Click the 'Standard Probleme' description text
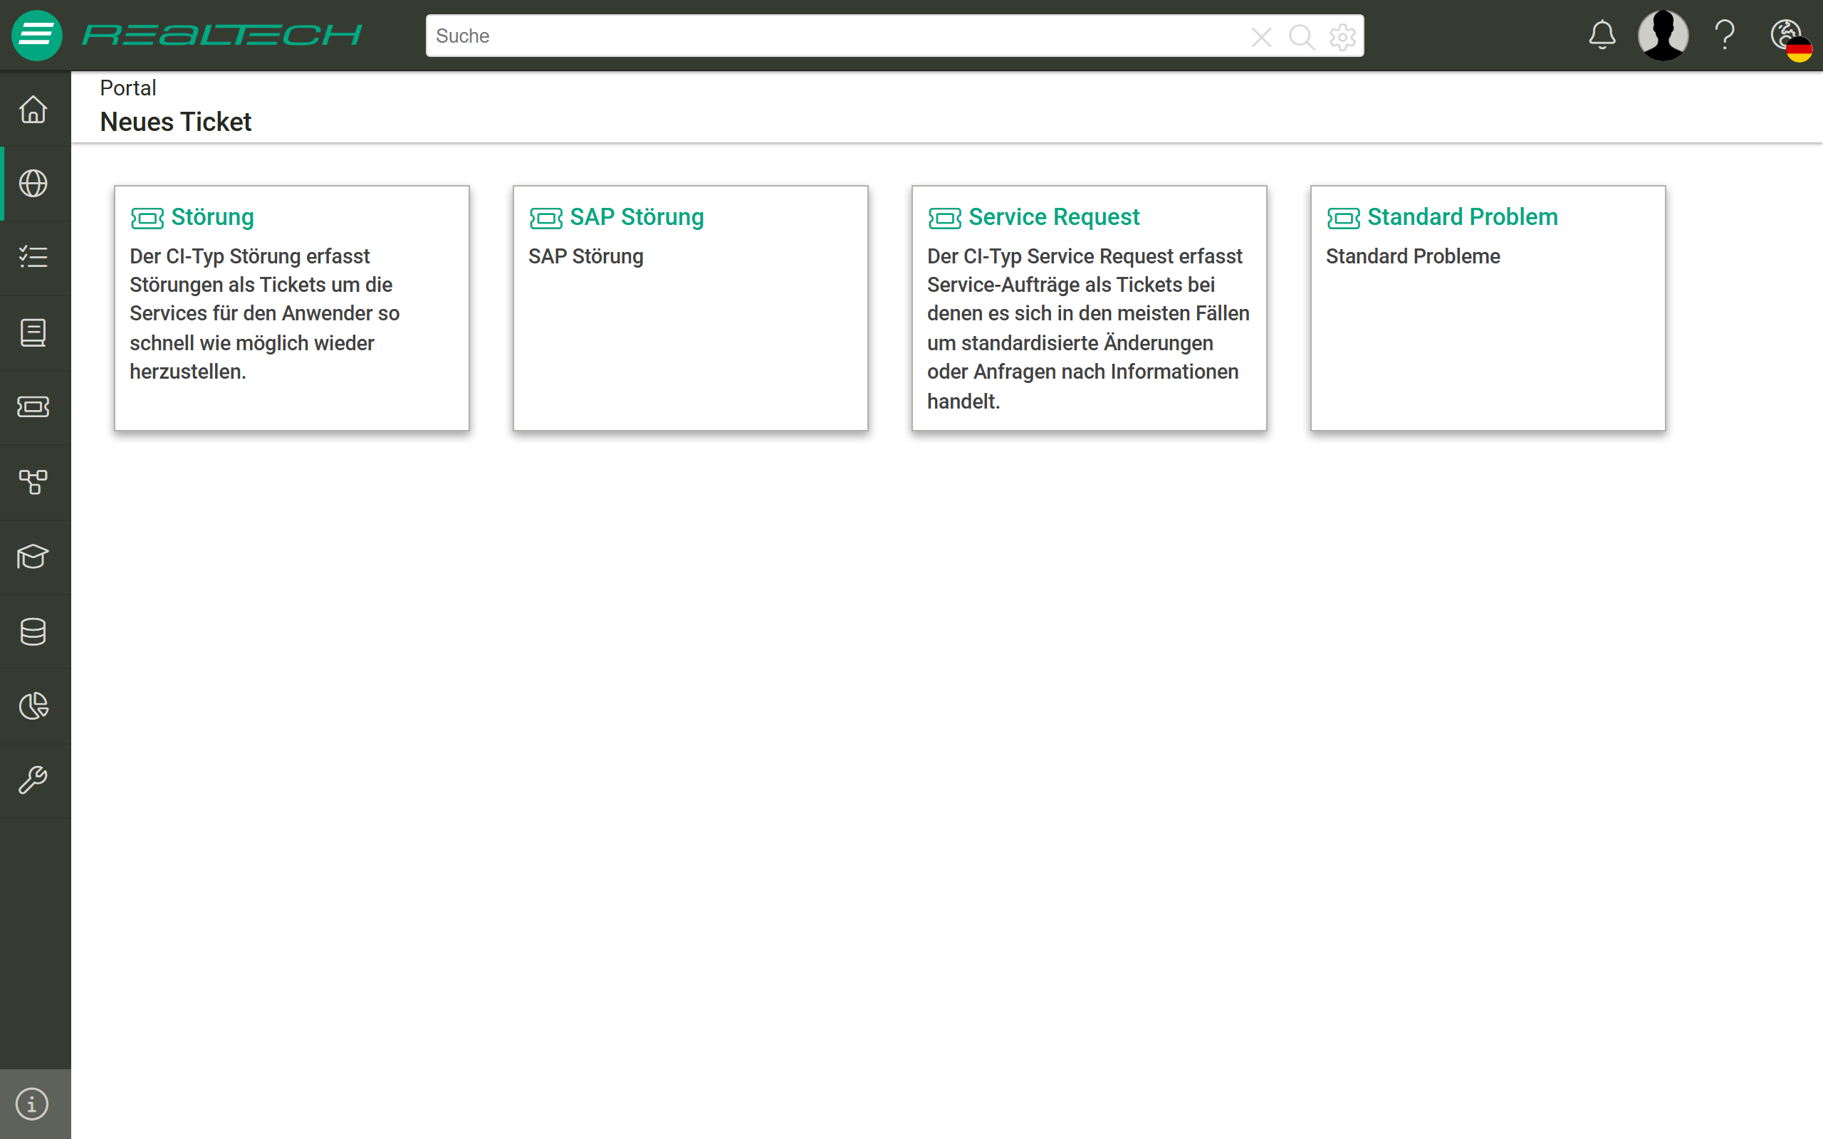Screen dimensions: 1823x1139 (x=1412, y=257)
